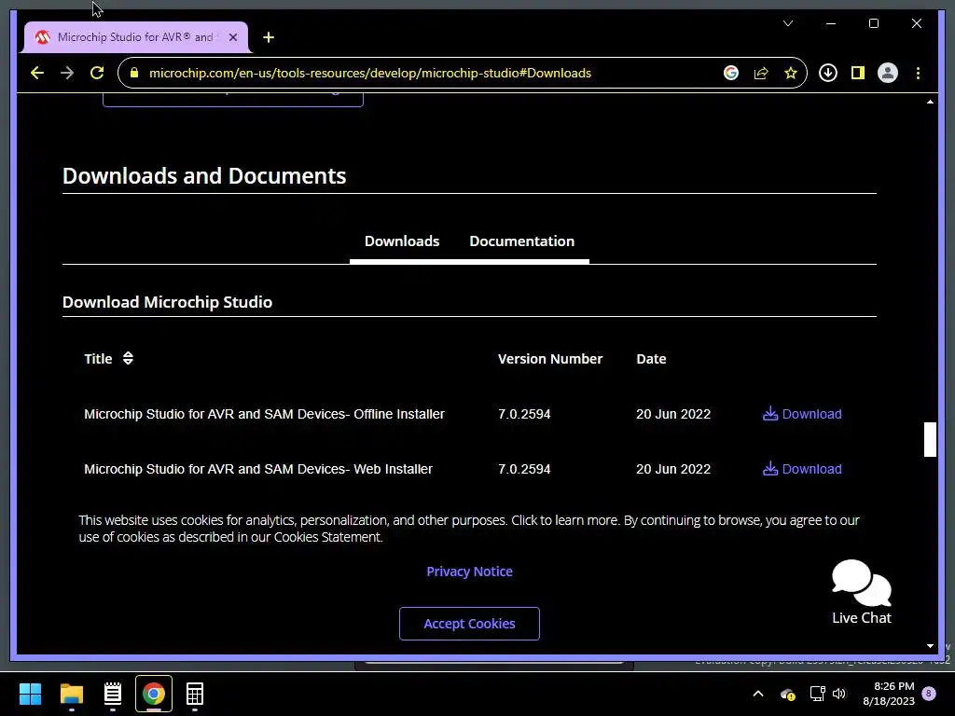This screenshot has width=955, height=716.
Task: Click 'Download Microchip Studio' heading
Action: (168, 302)
